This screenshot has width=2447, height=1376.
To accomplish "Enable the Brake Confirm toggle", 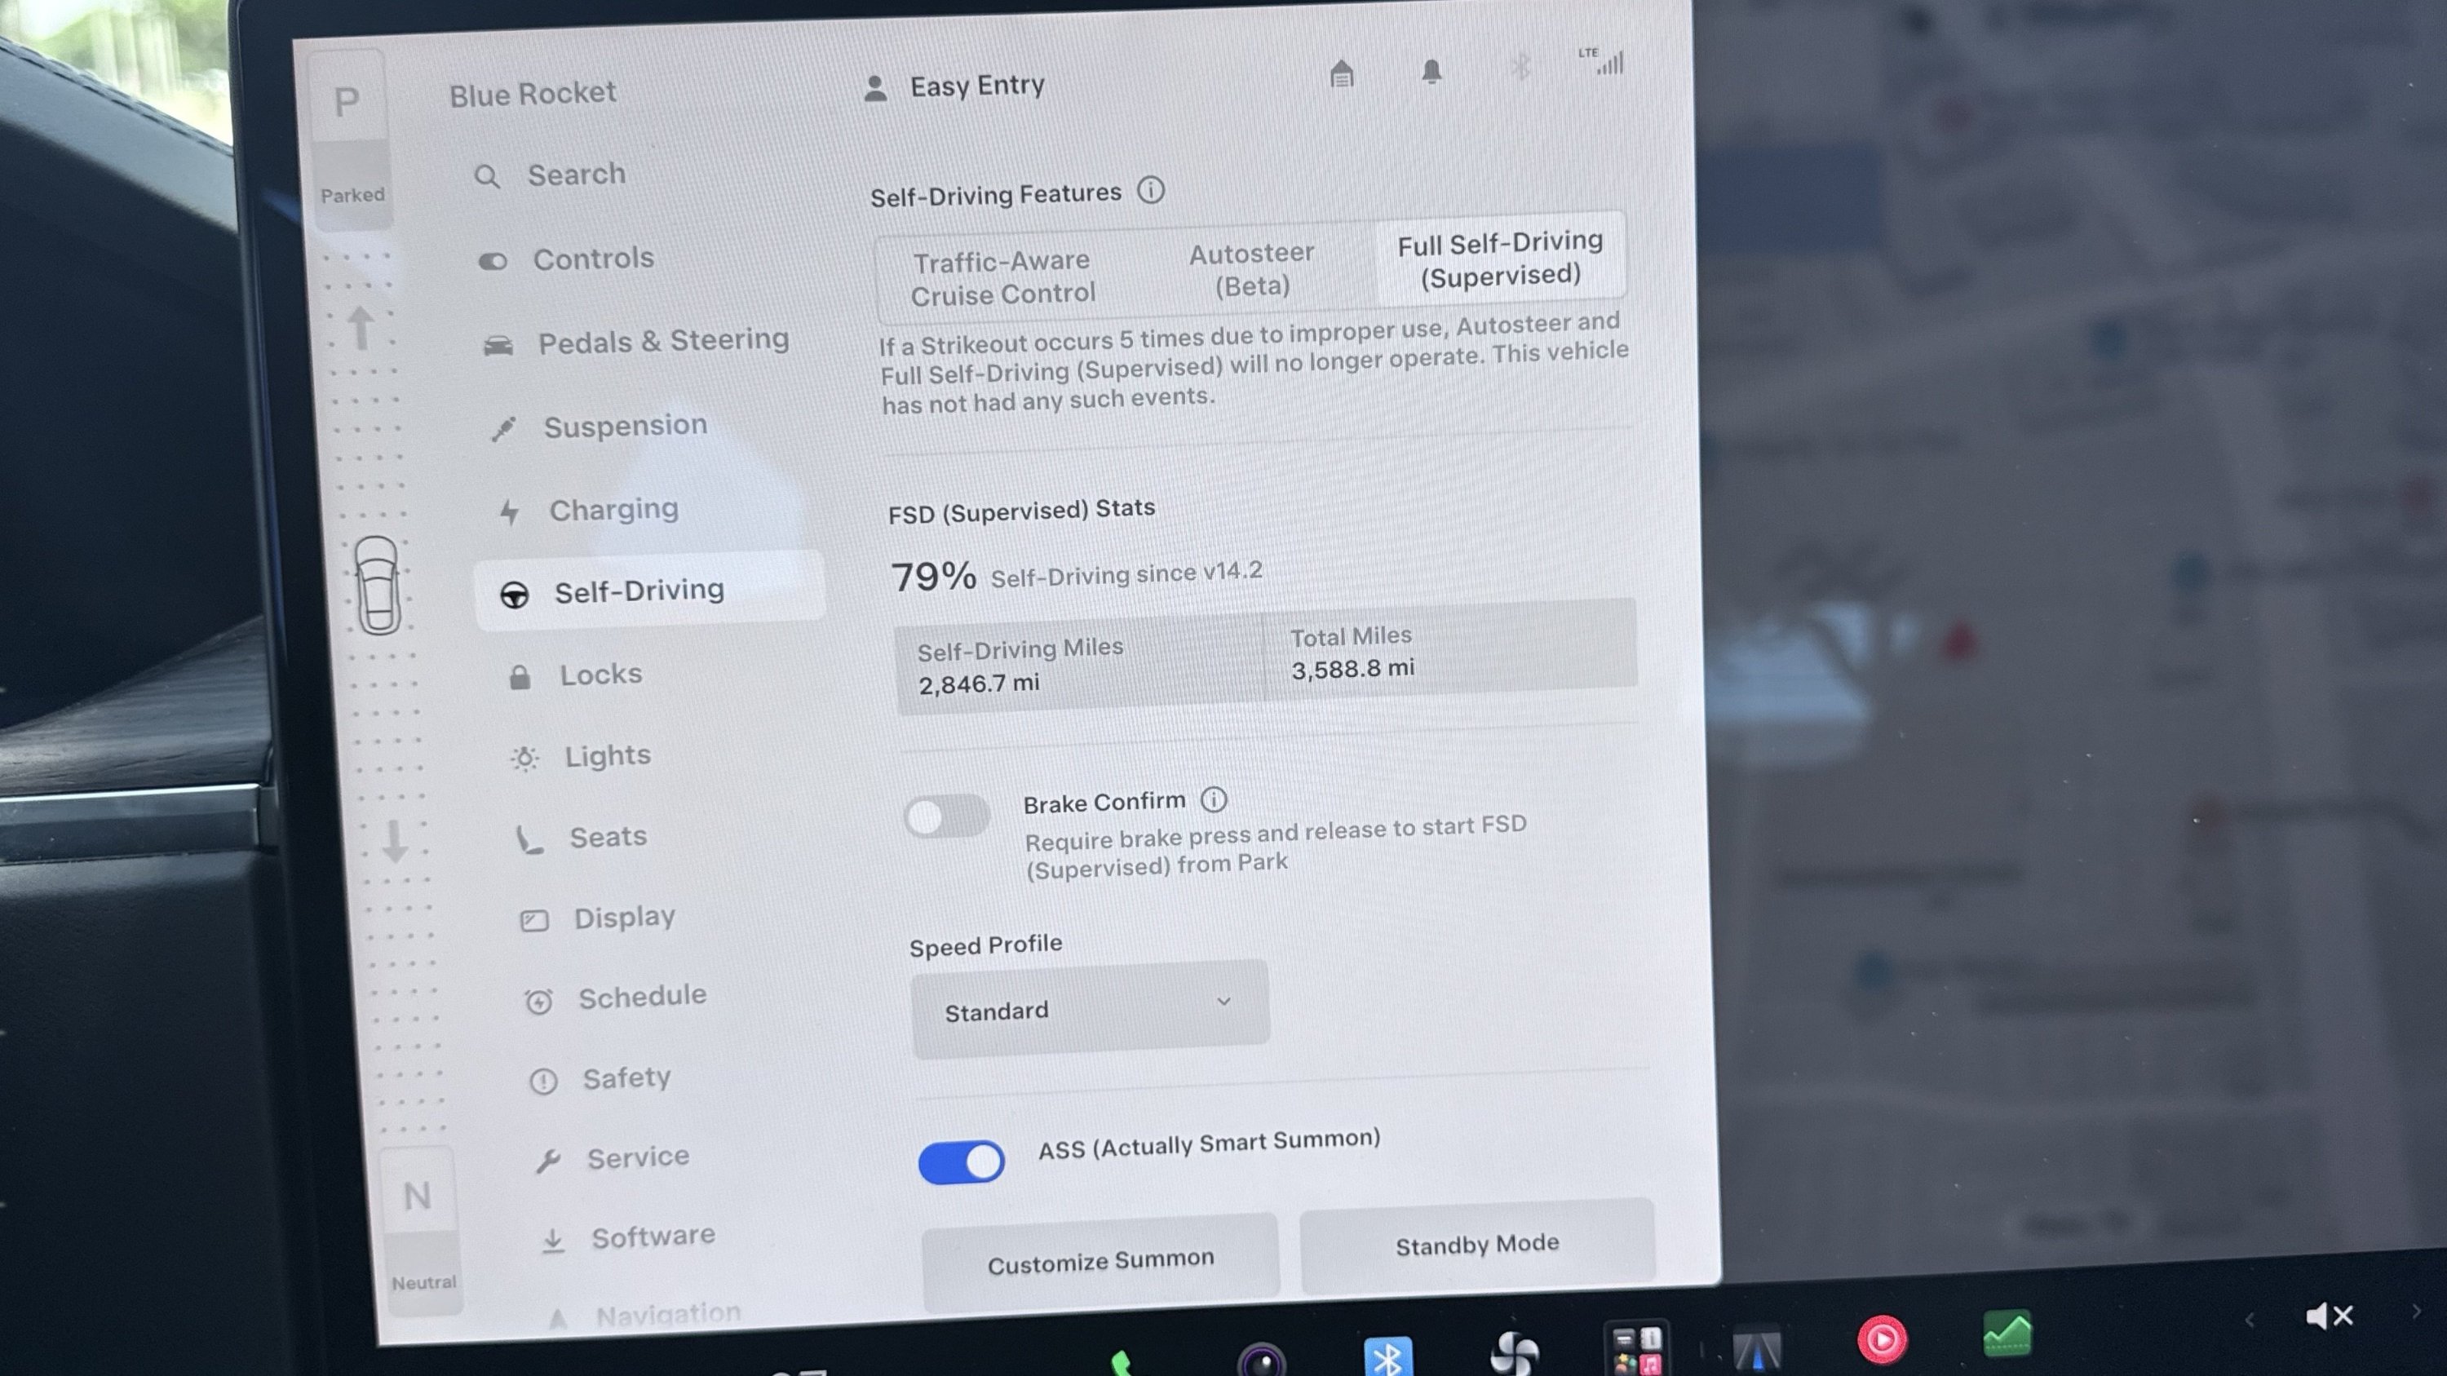I will coord(946,816).
